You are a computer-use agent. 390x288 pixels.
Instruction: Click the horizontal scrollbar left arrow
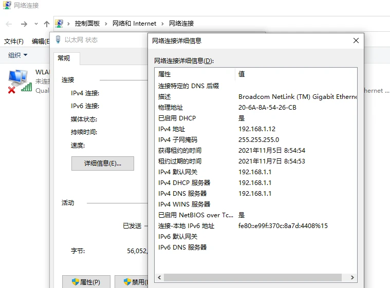[159, 277]
